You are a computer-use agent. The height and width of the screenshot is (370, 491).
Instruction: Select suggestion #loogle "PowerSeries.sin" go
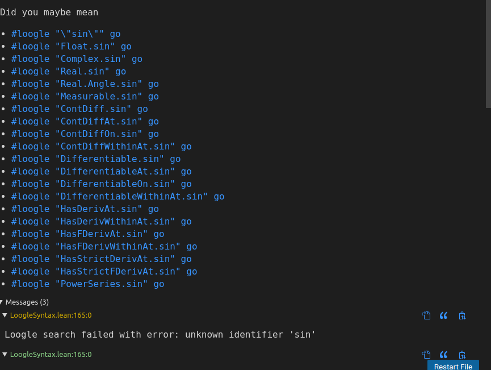click(x=87, y=284)
